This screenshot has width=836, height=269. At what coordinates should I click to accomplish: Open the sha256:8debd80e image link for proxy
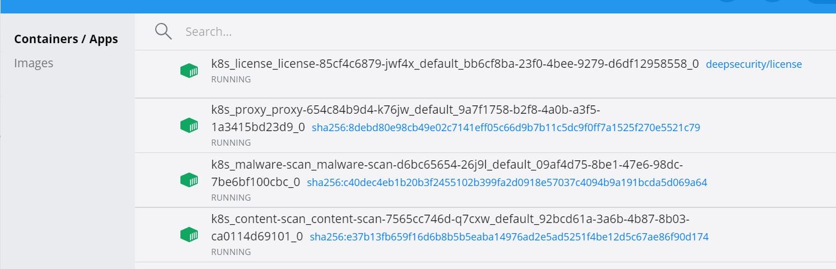pos(505,128)
